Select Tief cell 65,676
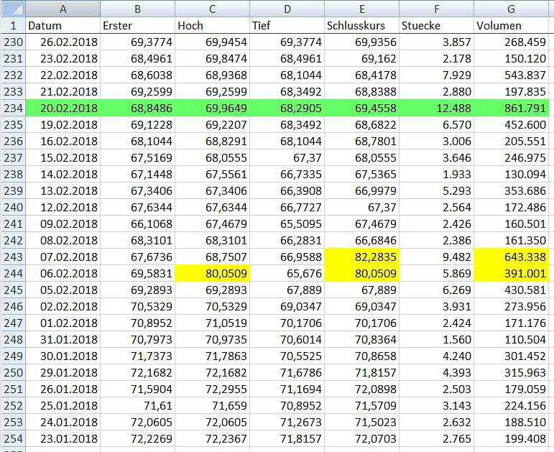This screenshot has width=554, height=452. [287, 274]
